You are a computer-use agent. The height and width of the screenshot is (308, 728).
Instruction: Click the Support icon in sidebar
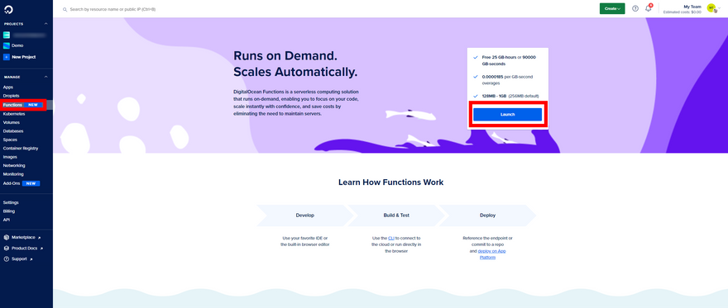pos(7,259)
